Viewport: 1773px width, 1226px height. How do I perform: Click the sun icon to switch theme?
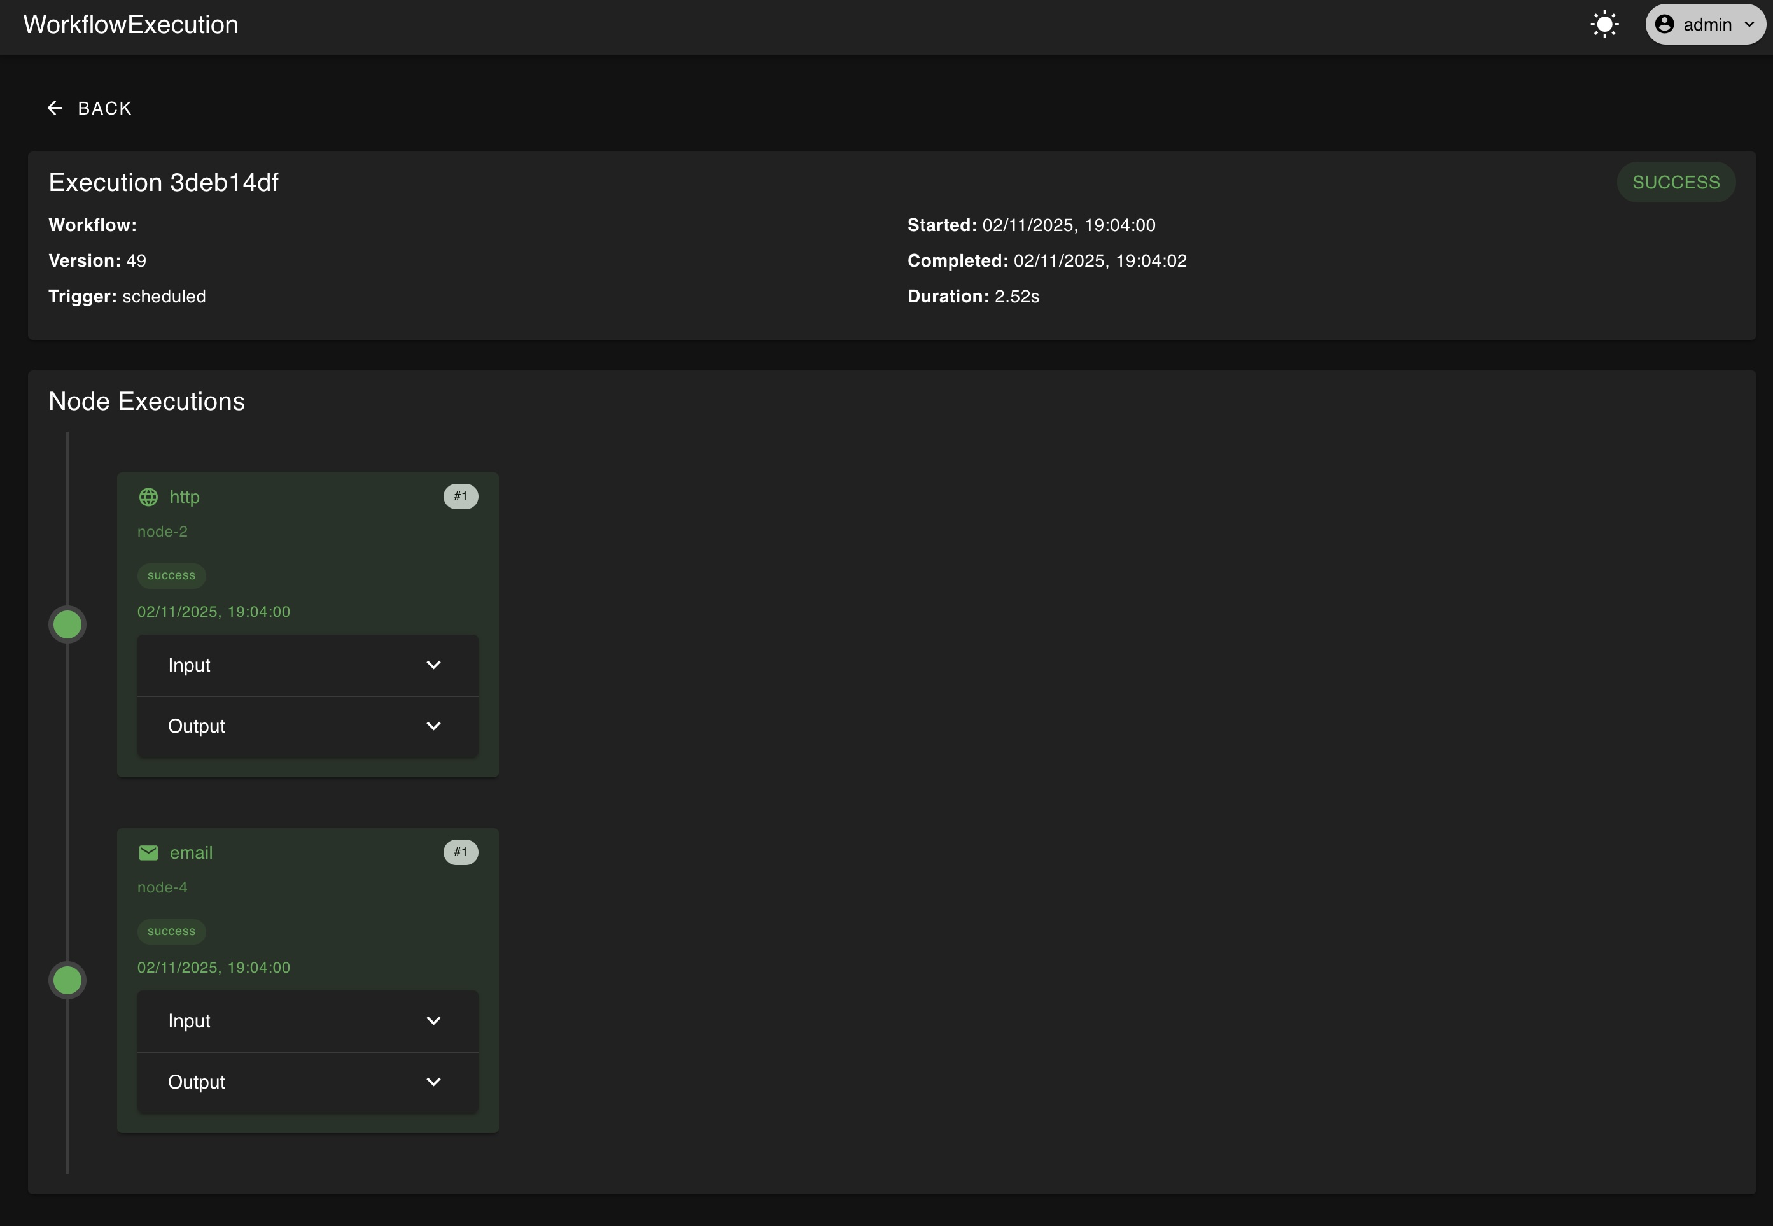(x=1605, y=24)
